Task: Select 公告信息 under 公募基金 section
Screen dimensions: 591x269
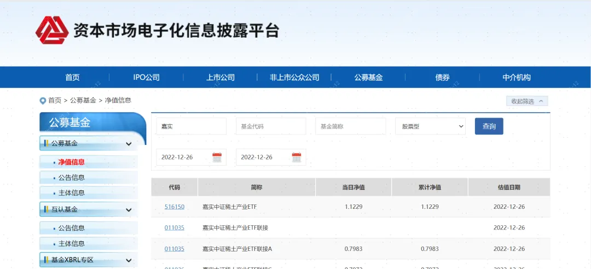Action: coord(72,178)
